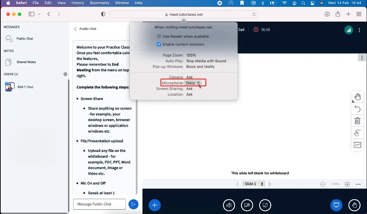Toggle the audio mute button
This screenshot has height=214, width=367.
coord(229,205)
